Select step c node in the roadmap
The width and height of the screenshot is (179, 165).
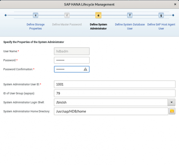pos(36,15)
